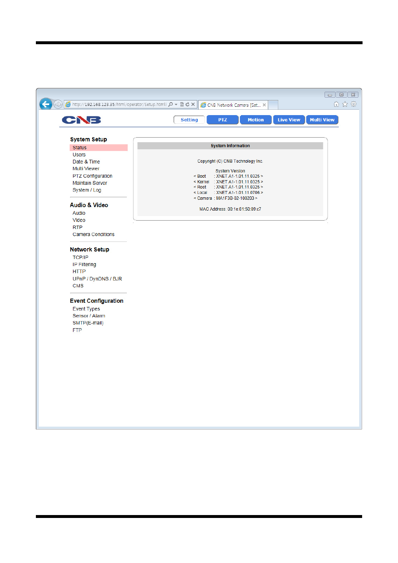This screenshot has width=398, height=563.
Task: Open Video settings link
Action: point(79,220)
